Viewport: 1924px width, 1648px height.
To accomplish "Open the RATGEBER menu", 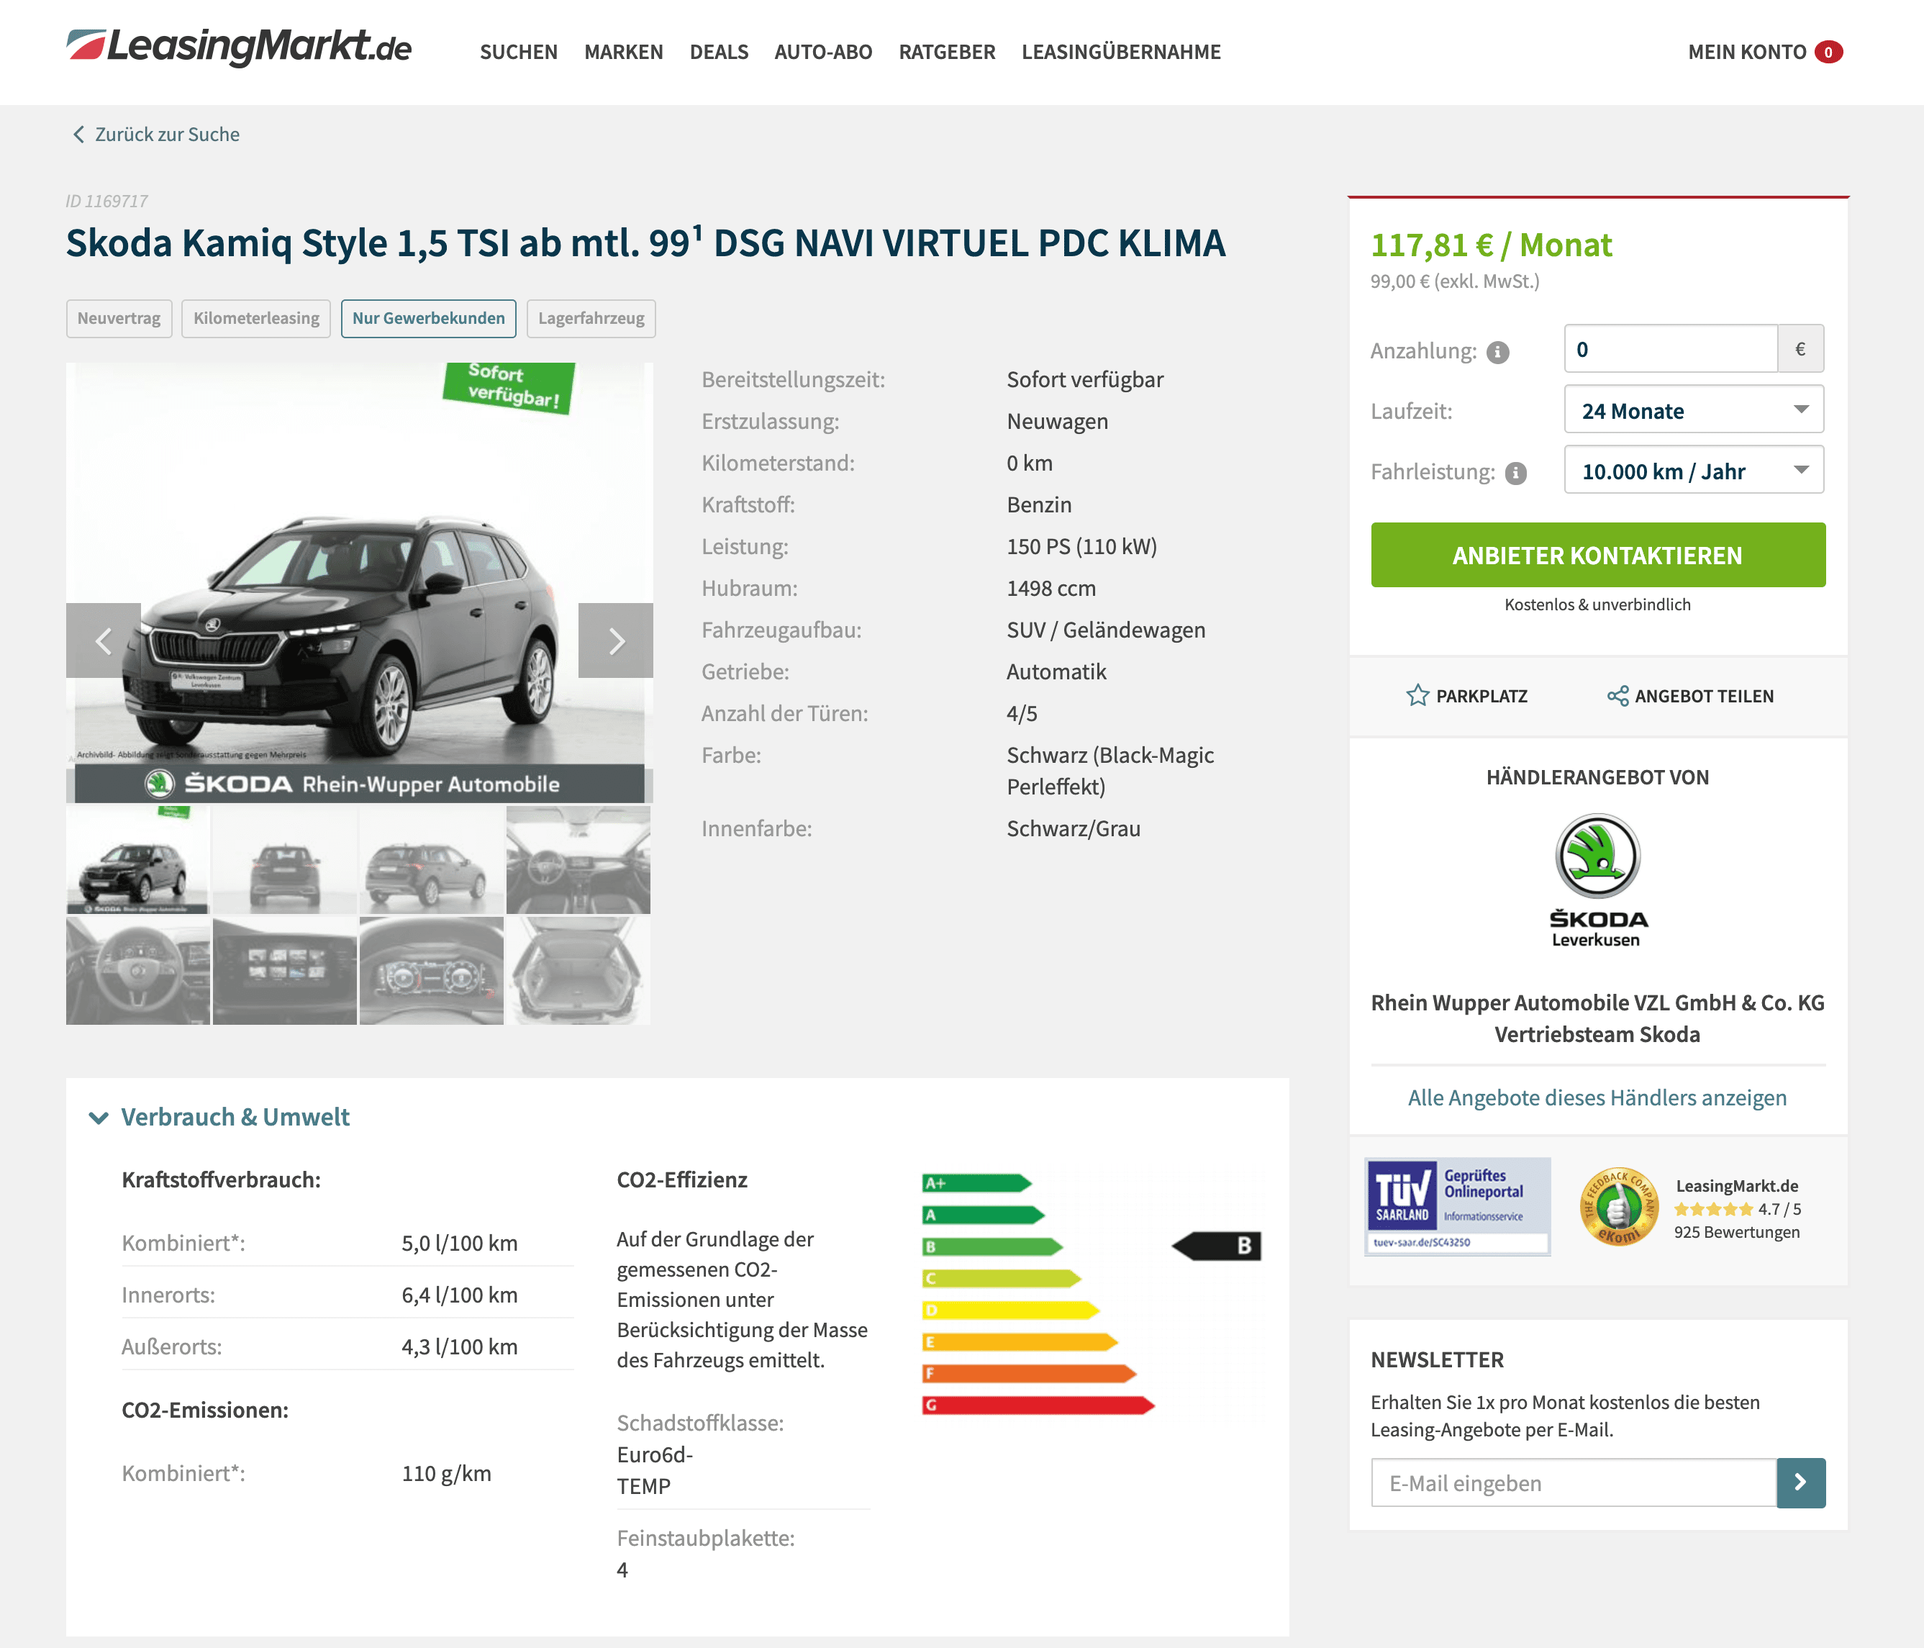I will [x=947, y=52].
